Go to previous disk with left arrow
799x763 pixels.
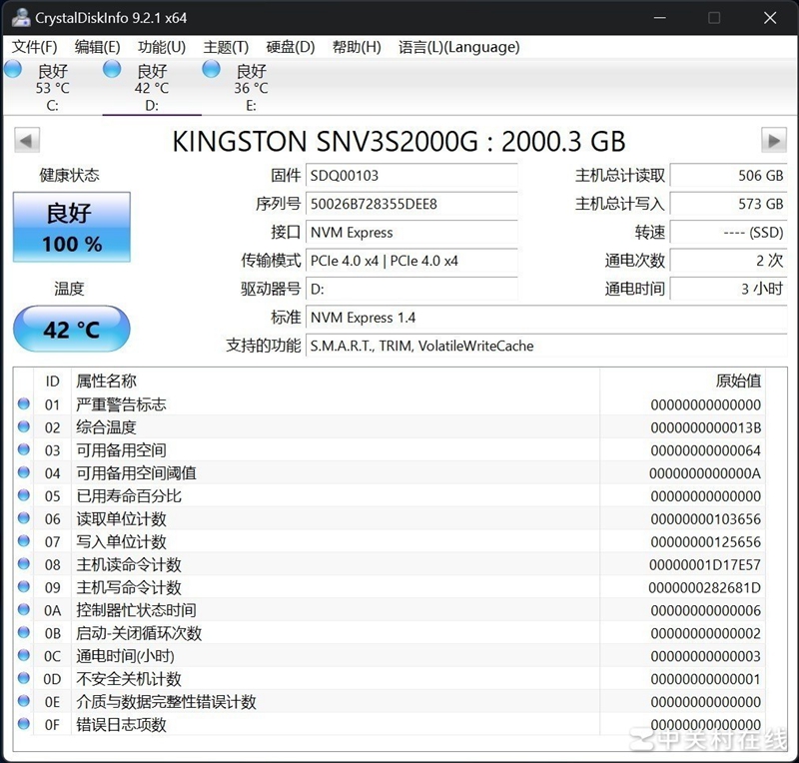27,140
